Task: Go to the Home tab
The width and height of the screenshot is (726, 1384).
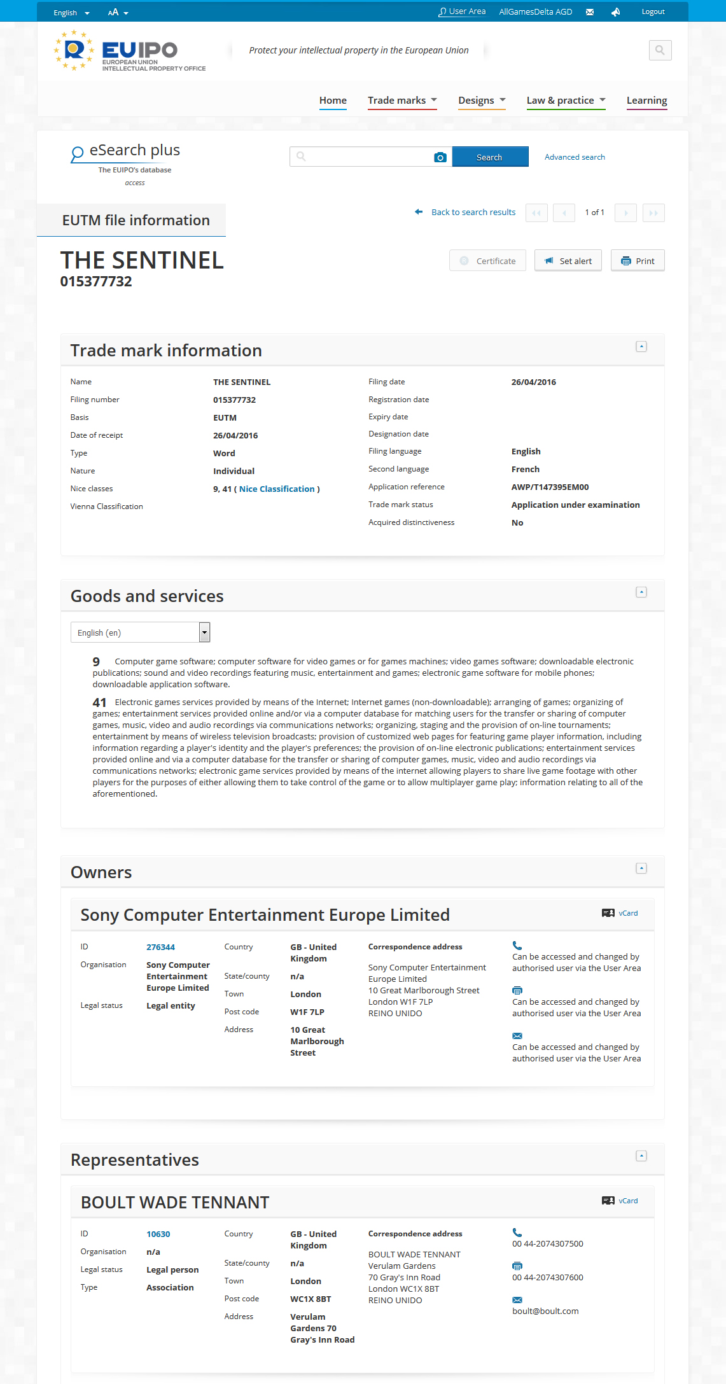Action: [x=333, y=101]
